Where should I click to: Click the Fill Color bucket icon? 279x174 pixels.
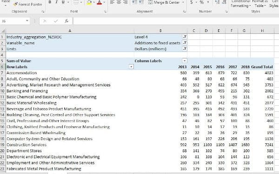[x=89, y=2]
